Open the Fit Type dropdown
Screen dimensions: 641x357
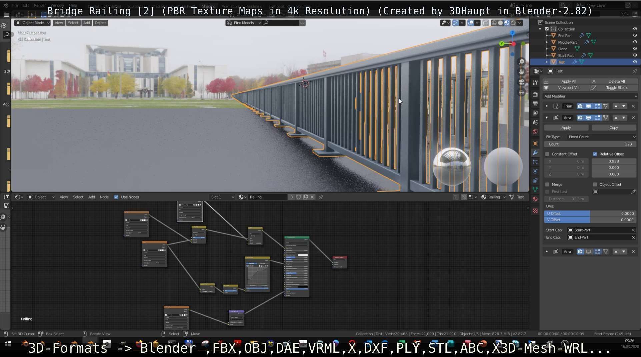coord(602,137)
